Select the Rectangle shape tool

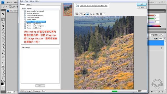tap(3, 66)
